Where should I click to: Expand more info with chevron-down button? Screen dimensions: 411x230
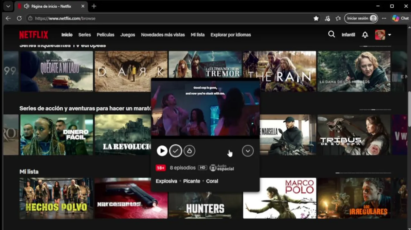248,151
